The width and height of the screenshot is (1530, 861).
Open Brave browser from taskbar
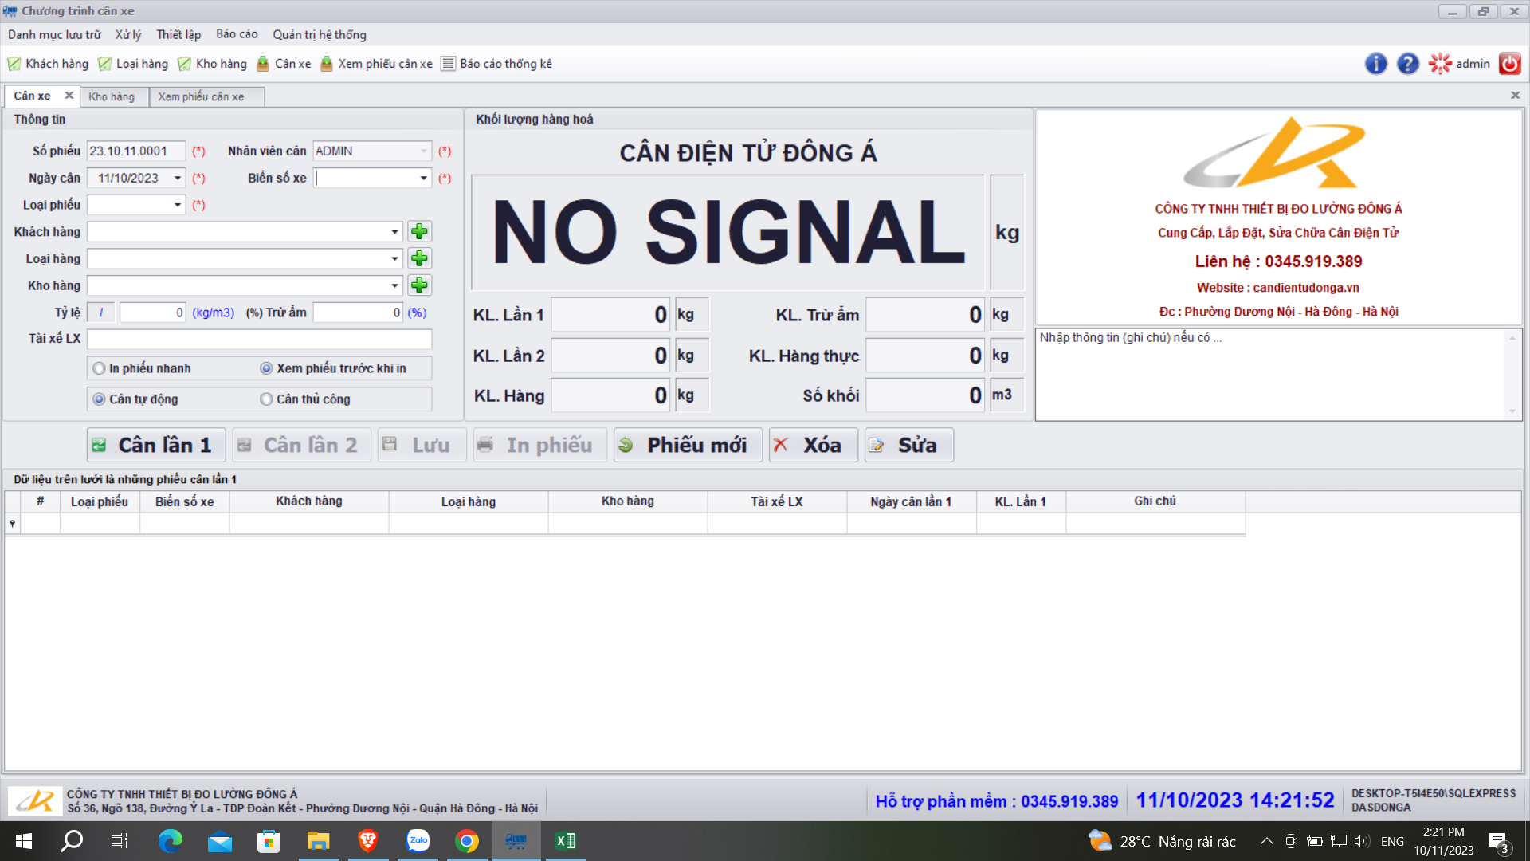pyautogui.click(x=367, y=841)
